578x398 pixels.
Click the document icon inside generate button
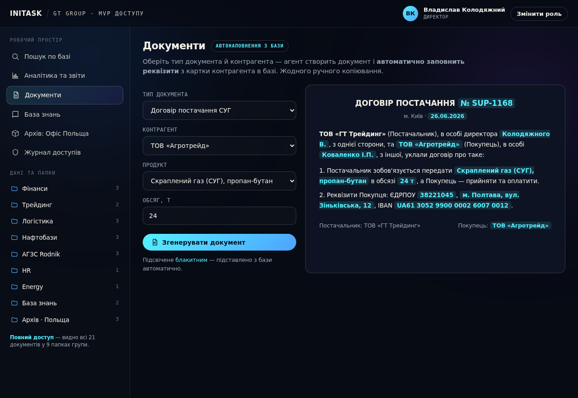tap(155, 242)
